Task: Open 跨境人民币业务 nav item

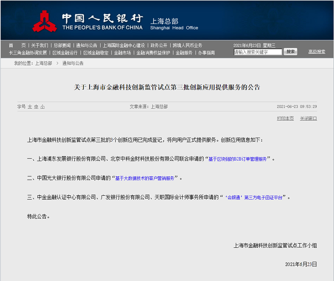Action: click(x=187, y=45)
